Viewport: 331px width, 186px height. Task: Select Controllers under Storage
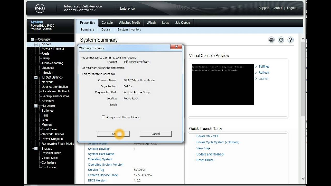49,163
